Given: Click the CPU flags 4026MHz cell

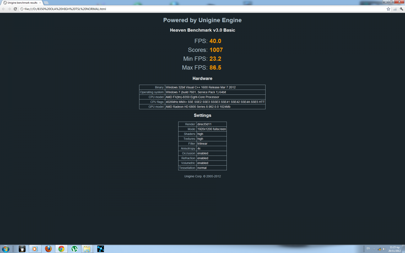Looking at the screenshot, I should (215, 102).
